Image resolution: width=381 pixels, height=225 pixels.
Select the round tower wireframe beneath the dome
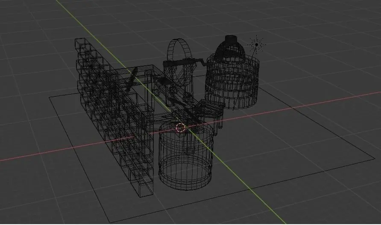(232, 81)
